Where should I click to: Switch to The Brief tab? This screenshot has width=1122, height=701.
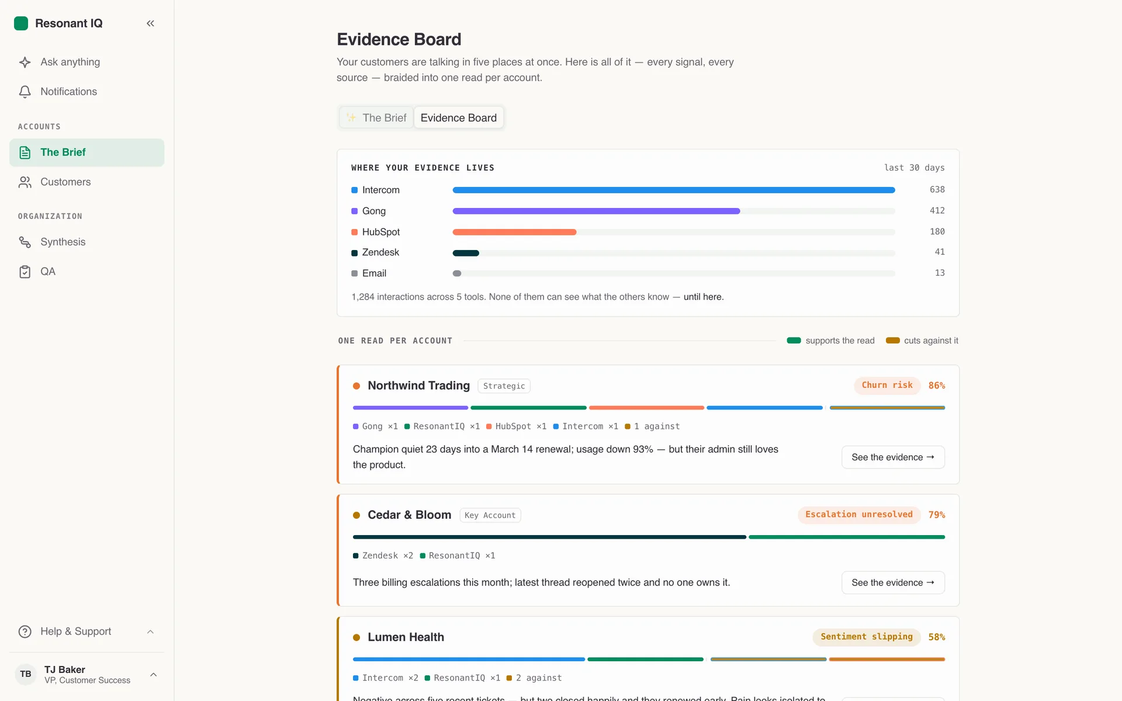click(376, 117)
